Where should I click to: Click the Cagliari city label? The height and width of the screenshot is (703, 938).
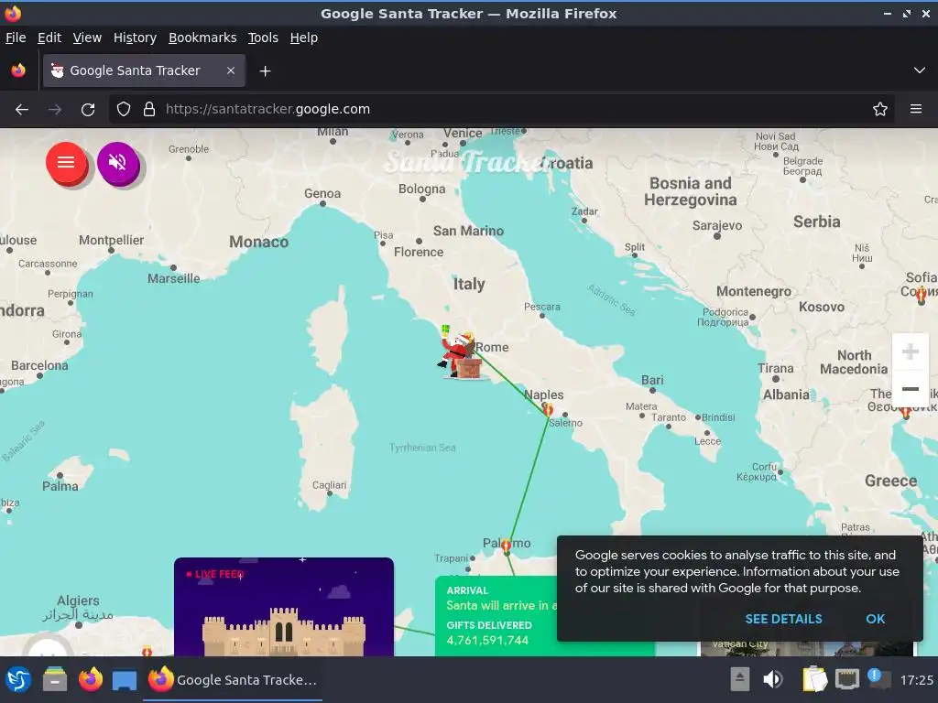coord(329,485)
